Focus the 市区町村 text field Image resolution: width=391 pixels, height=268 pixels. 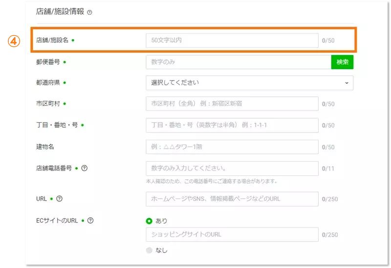coord(232,104)
